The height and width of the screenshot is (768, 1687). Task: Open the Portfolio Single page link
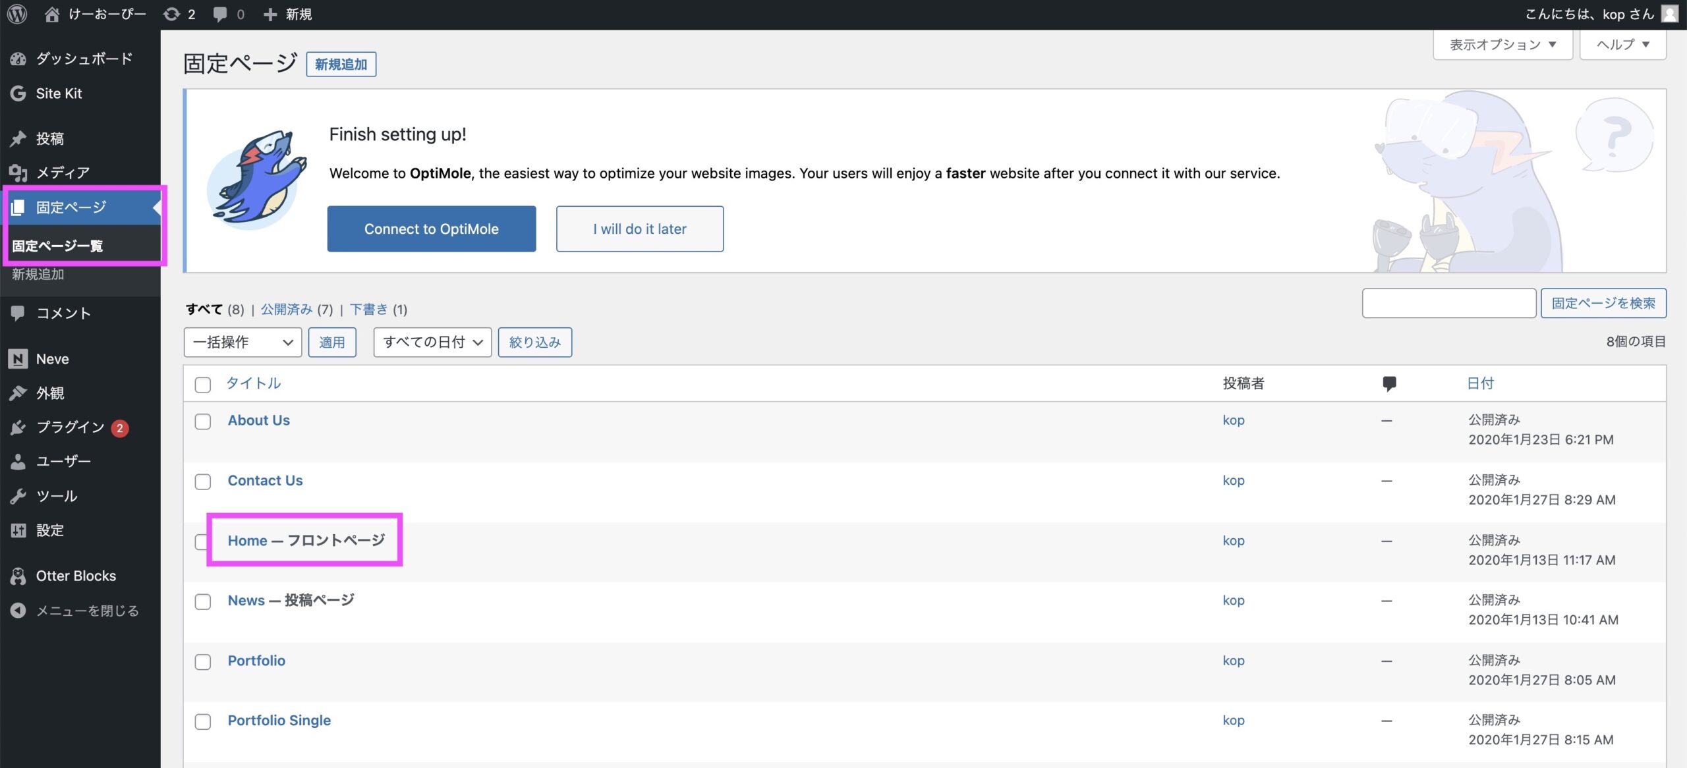279,721
